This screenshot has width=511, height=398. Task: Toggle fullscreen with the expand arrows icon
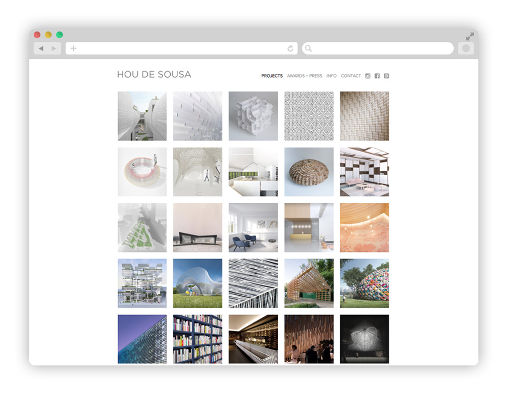point(470,36)
